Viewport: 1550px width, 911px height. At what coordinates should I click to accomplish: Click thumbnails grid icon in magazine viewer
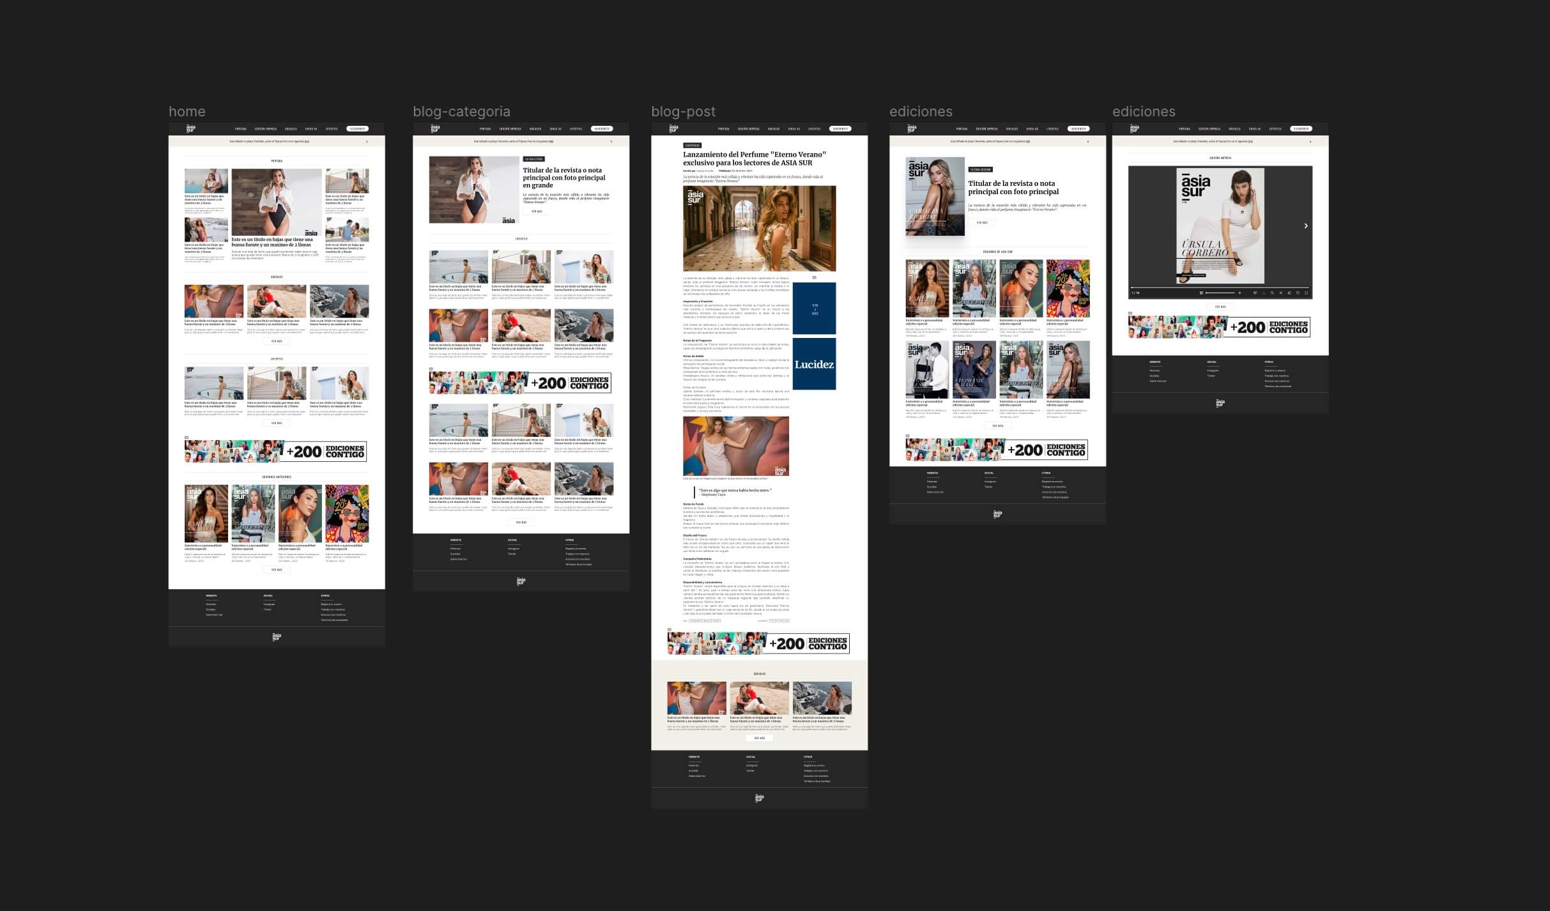click(1201, 293)
